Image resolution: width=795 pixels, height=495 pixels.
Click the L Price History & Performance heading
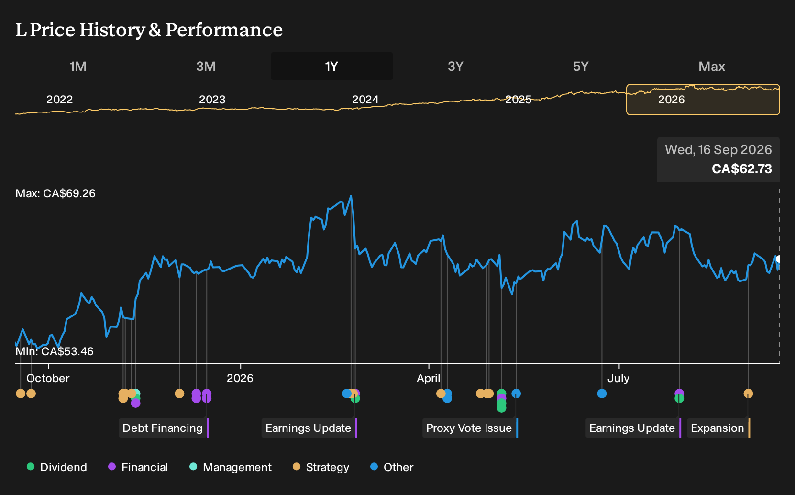point(149,30)
